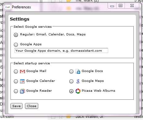Click the Settings heading
This screenshot has height=120, width=143.
[x=20, y=19]
